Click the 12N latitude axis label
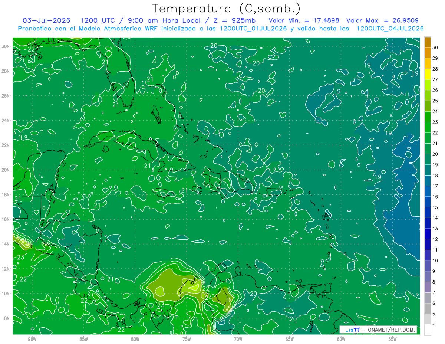445x344 pixels. coord(6,269)
